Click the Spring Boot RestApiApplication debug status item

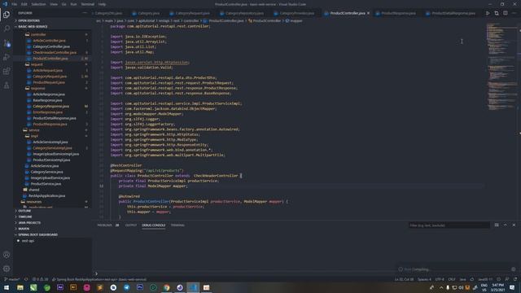coord(99,279)
